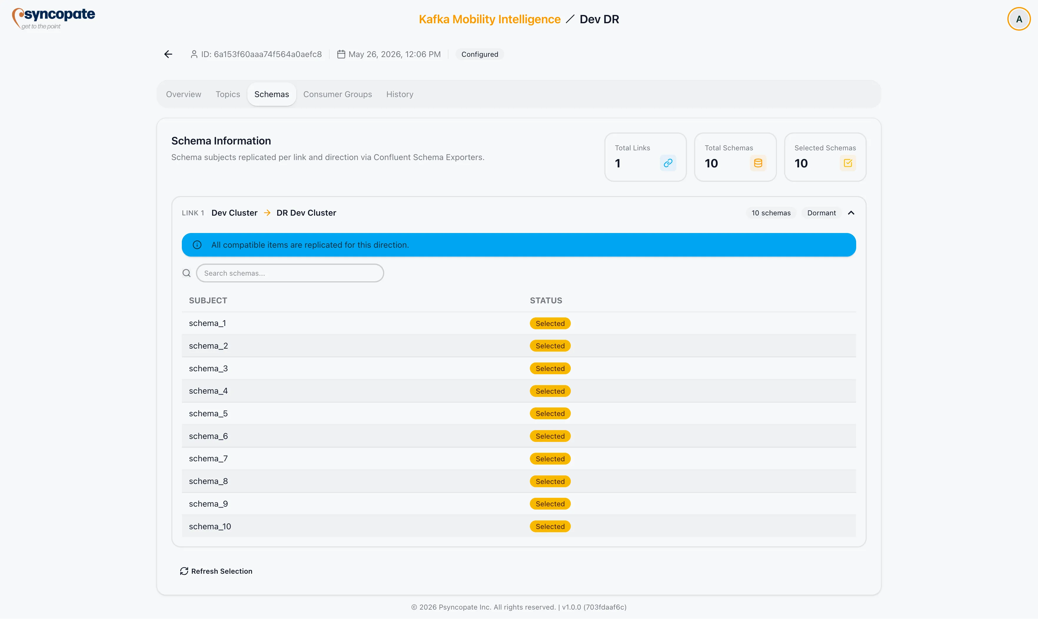Click the ID 6a153f60aaa74f564a0aefc8 text

point(262,54)
